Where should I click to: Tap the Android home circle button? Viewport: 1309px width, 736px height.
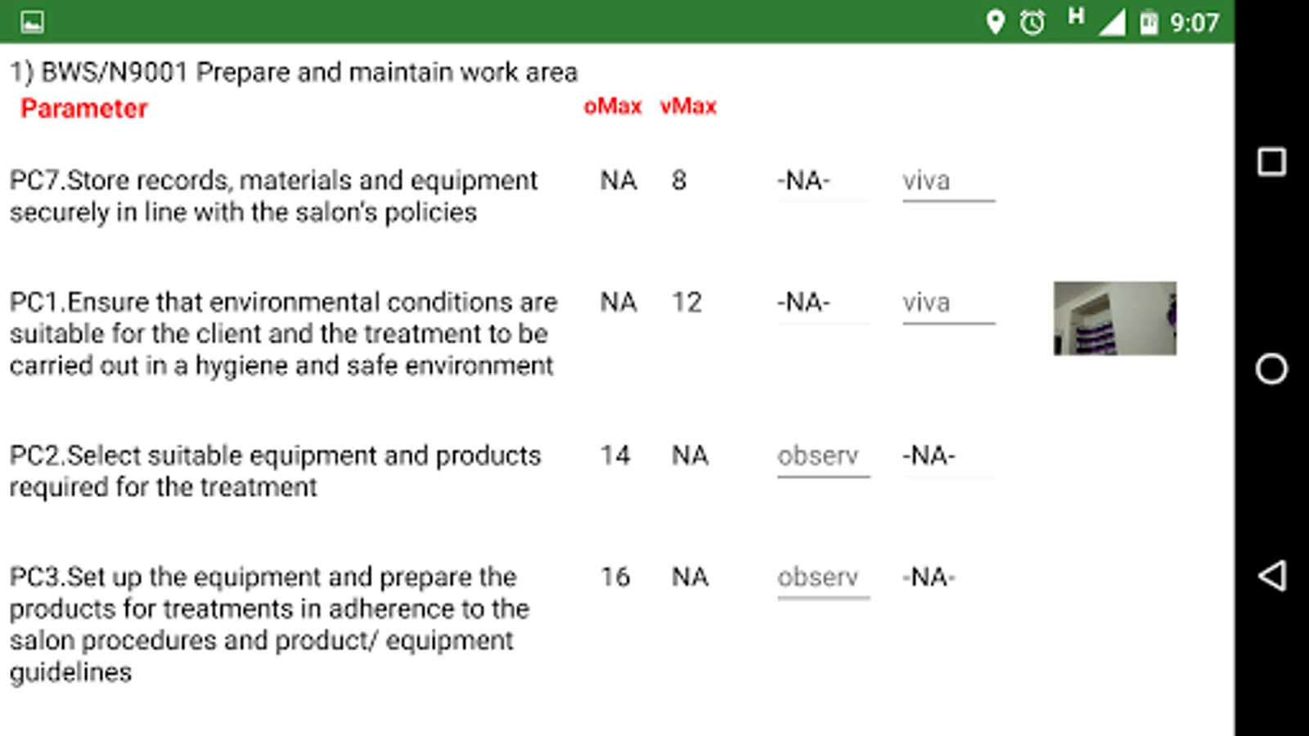click(1271, 369)
